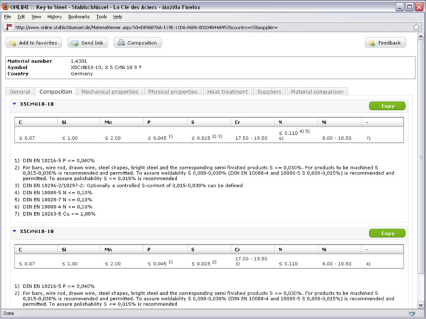Click the vertical scrollbar thumb
The height and width of the screenshot is (319, 426).
[x=421, y=157]
